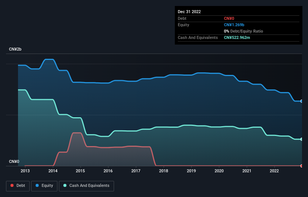The height and width of the screenshot is (197, 308).
Task: Select the teal Cash endpoint marker
Action: coord(302,139)
